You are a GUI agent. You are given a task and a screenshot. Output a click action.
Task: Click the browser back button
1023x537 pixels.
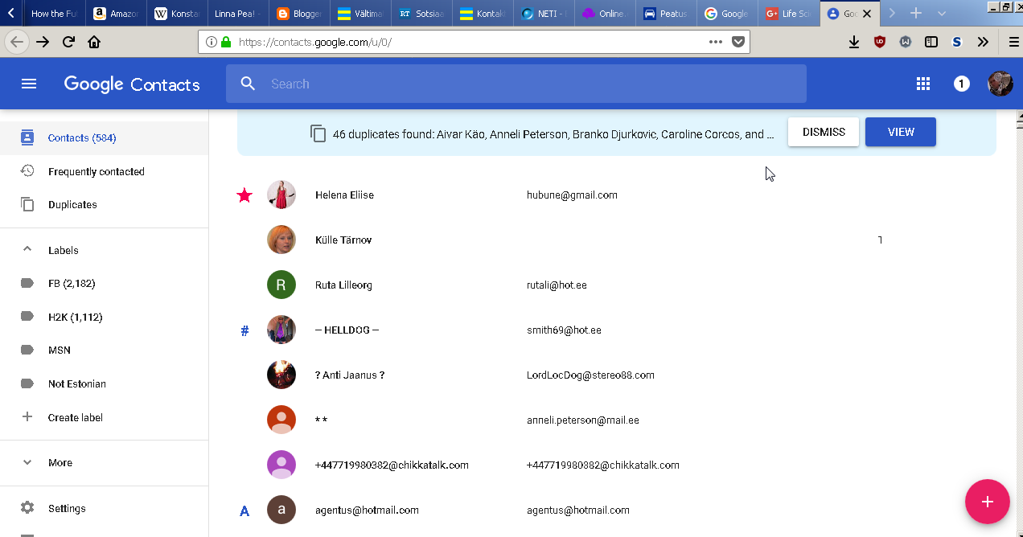coord(16,42)
